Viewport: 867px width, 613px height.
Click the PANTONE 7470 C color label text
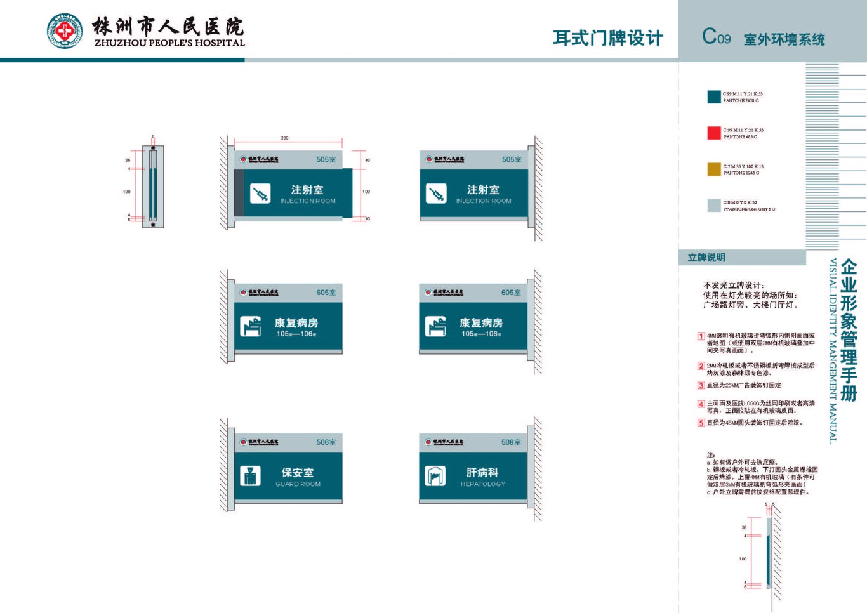pos(741,100)
